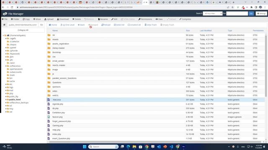The height and width of the screenshot is (150, 268).
Task: Expand the mail tree folder
Action: [6, 90]
